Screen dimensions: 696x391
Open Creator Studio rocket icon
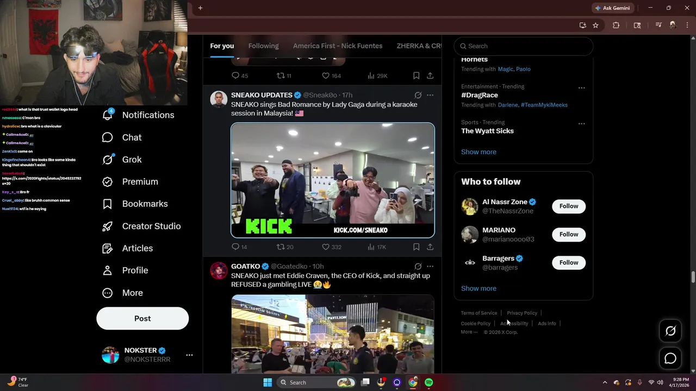[x=108, y=226]
